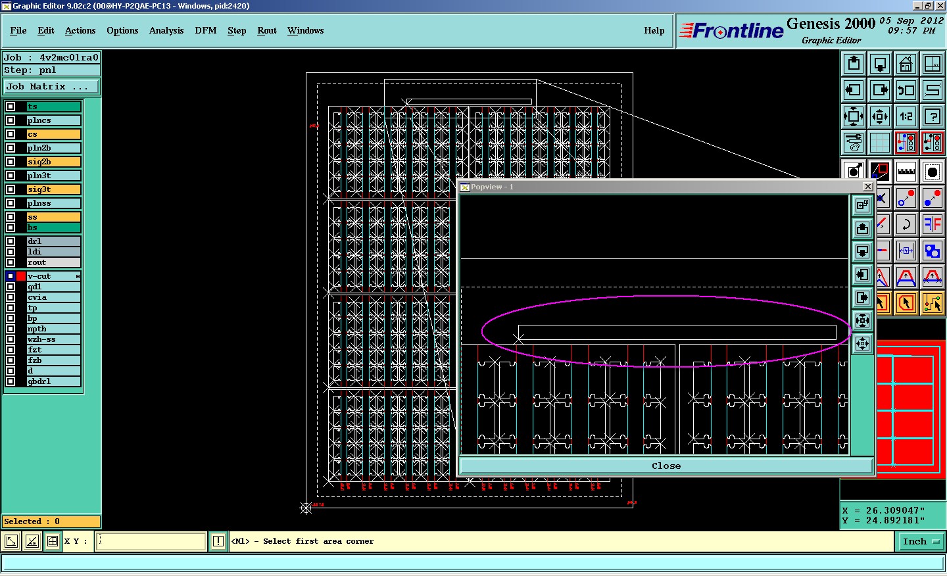Click the red v-cut layer color swatch
Screen dimensions: 947x576
(x=21, y=276)
